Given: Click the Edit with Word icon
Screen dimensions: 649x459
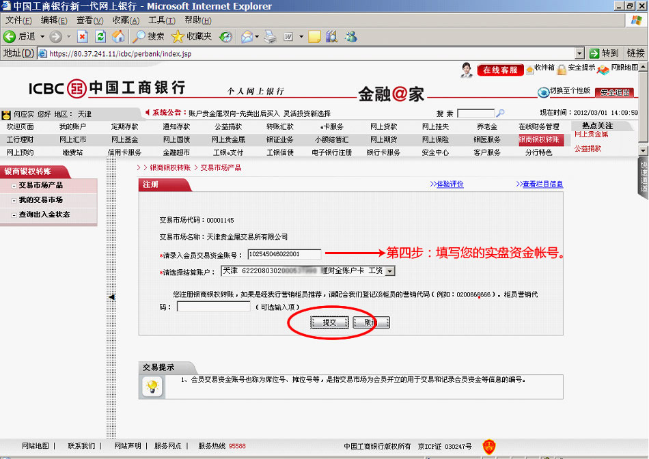Looking at the screenshot, I should pos(288,37).
